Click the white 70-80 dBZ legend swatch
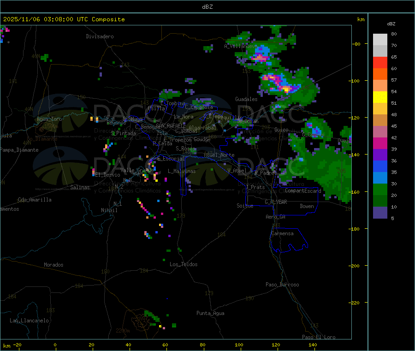 380,40
